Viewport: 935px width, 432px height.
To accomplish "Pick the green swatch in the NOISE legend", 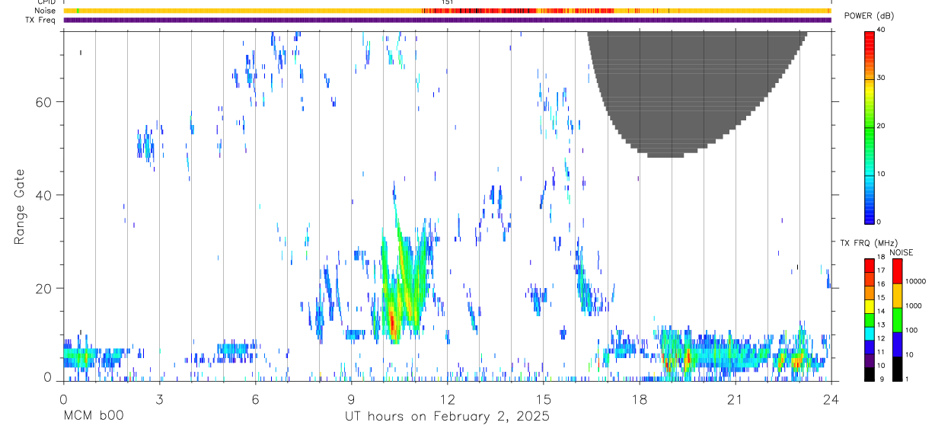I will click(x=897, y=319).
